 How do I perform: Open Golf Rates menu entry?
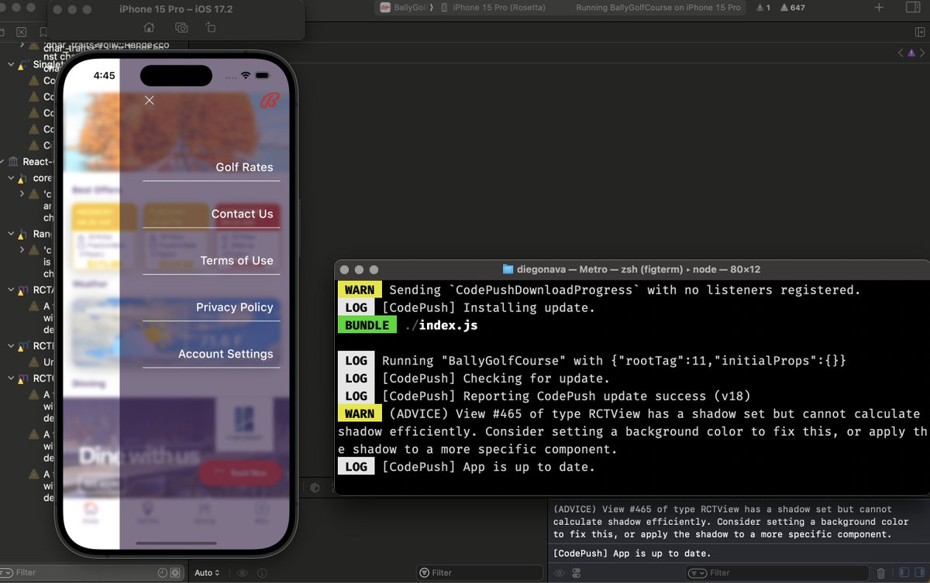pyautogui.click(x=244, y=167)
